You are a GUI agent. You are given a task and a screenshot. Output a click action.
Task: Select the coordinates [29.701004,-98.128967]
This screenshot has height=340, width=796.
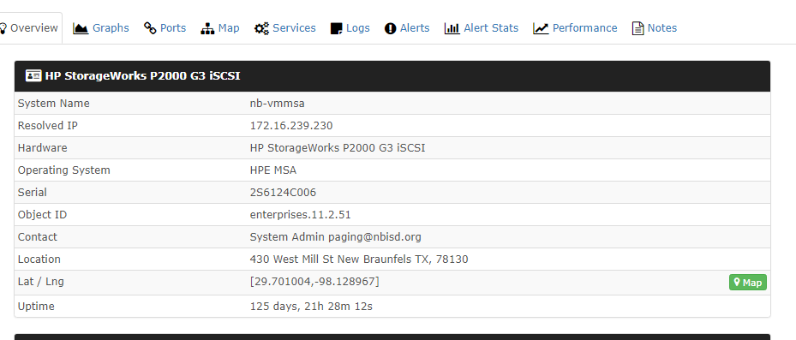pyautogui.click(x=314, y=282)
